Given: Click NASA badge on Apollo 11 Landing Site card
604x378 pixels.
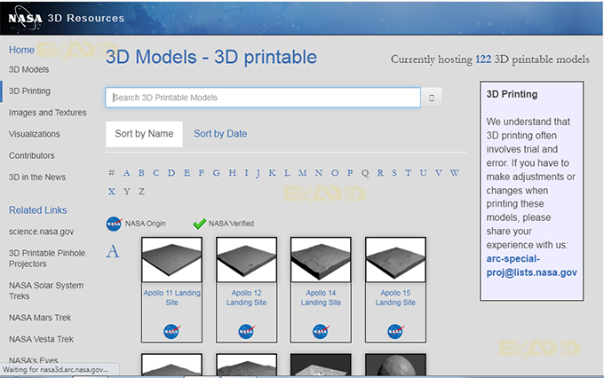Looking at the screenshot, I should [171, 331].
